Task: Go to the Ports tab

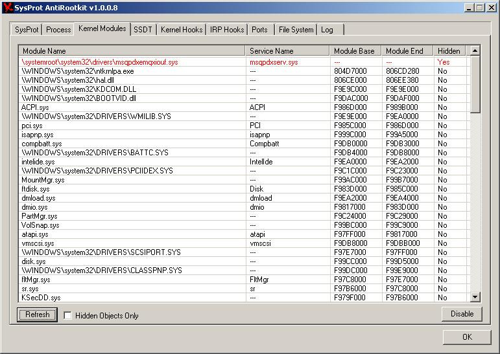Action: pos(259,30)
